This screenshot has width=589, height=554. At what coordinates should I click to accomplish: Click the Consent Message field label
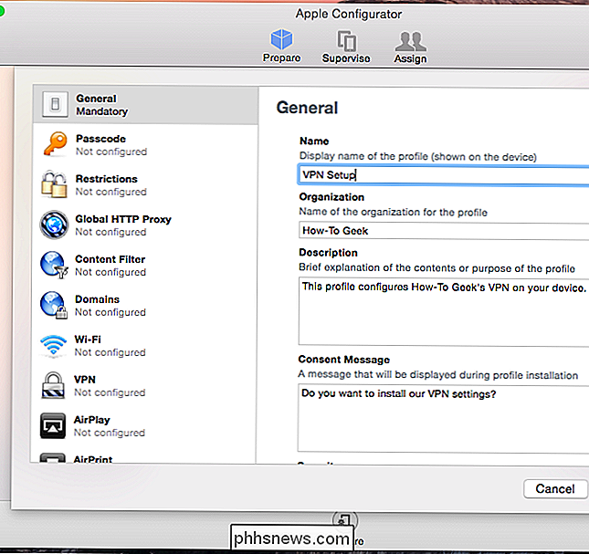[344, 360]
